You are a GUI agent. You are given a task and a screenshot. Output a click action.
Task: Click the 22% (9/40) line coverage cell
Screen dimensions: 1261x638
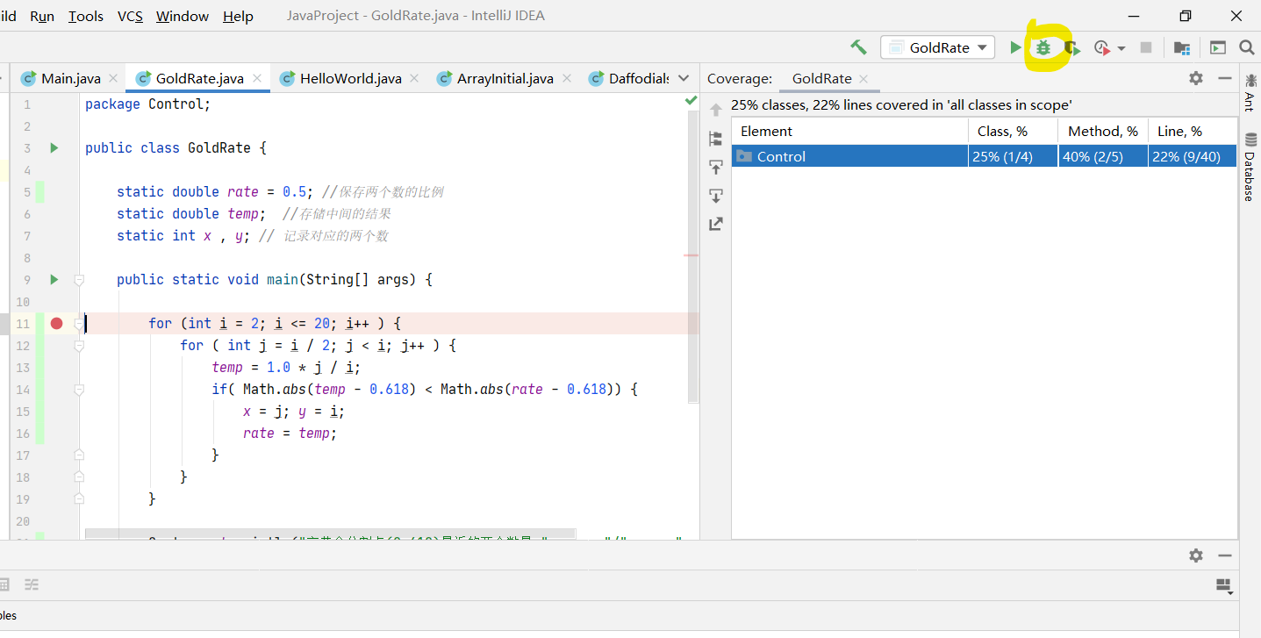tap(1192, 156)
